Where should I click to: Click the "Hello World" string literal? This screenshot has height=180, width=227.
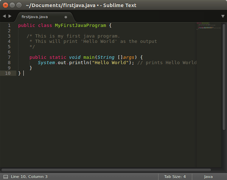(110, 63)
